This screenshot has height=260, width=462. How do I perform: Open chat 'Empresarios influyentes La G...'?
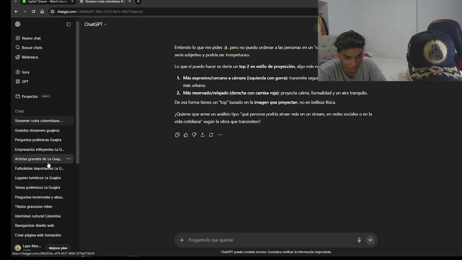click(x=43, y=149)
